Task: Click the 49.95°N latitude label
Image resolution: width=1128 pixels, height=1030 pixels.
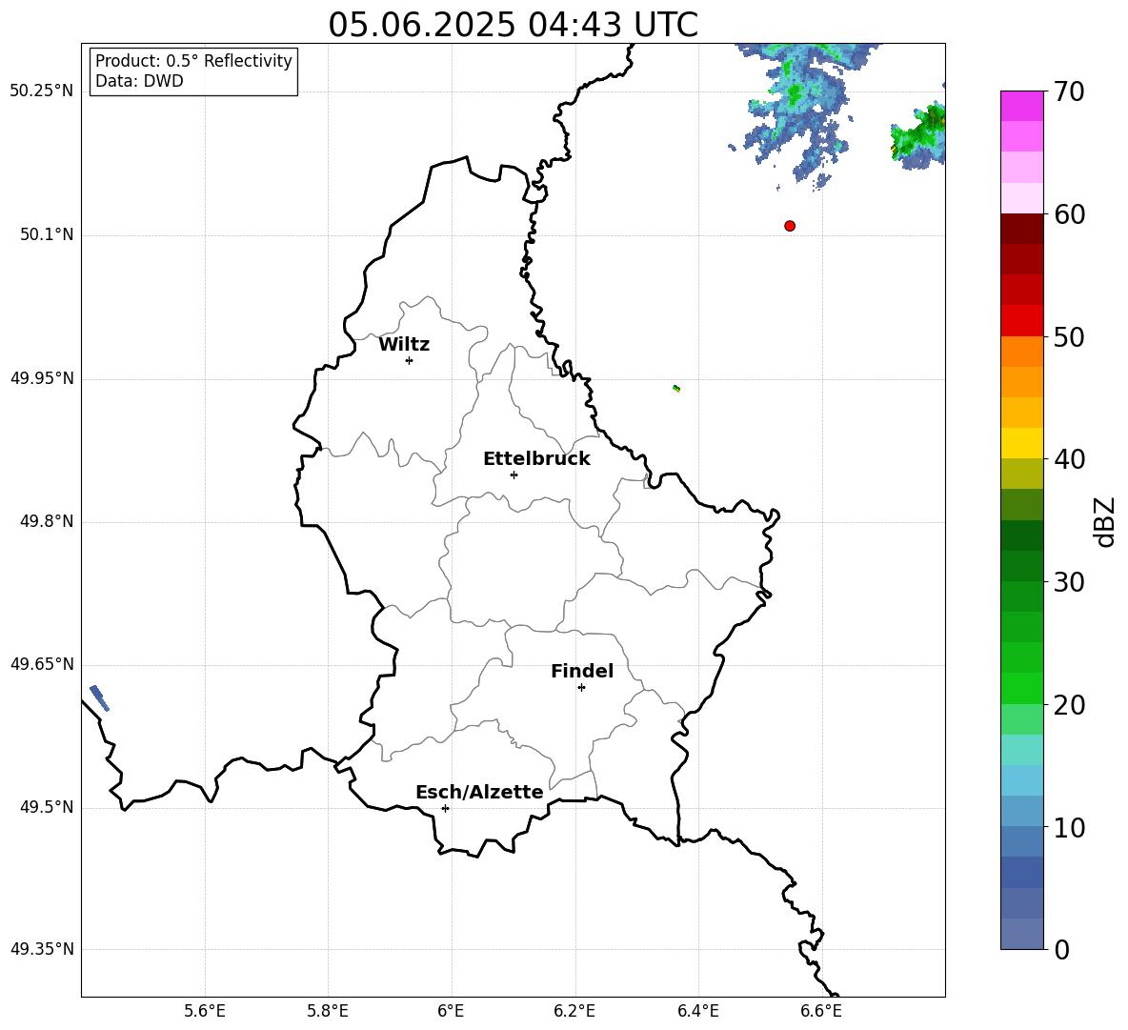Action: 42,377
